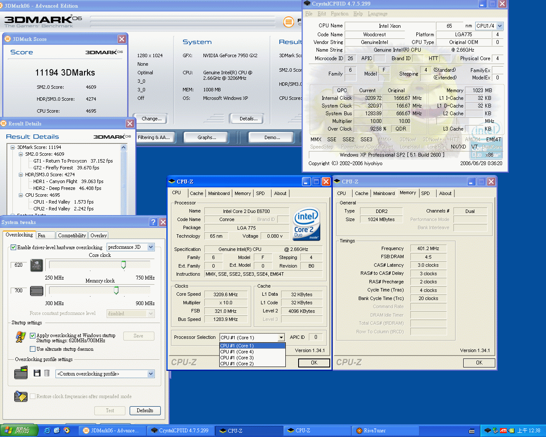Open context help via System tweaks question-mark button

click(x=154, y=222)
